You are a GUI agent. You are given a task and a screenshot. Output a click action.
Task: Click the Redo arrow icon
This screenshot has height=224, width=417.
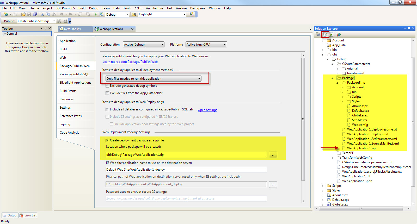tap(70, 14)
